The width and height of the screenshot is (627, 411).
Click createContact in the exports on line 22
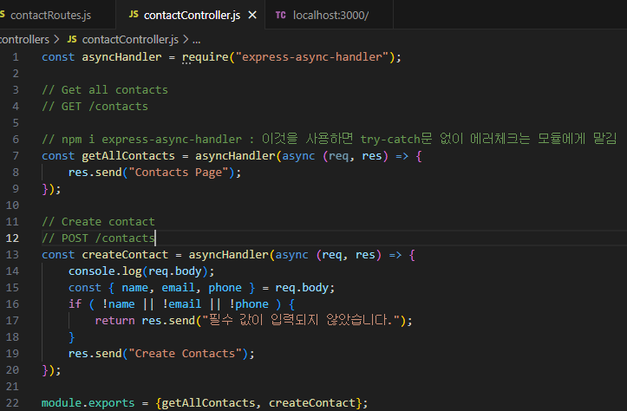[x=312, y=403]
